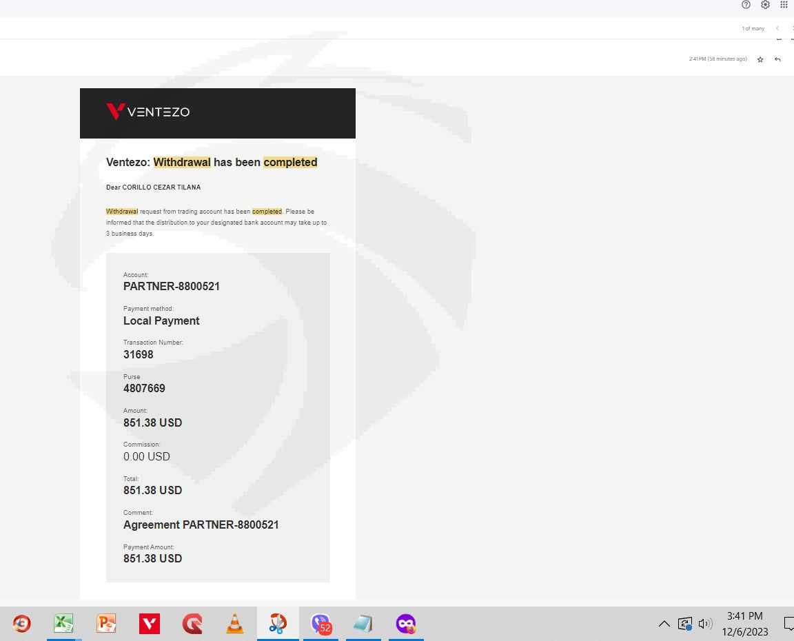The image size is (794, 641).
Task: Click comment 'Agreement PARTNER-8800521'
Action: pos(201,525)
